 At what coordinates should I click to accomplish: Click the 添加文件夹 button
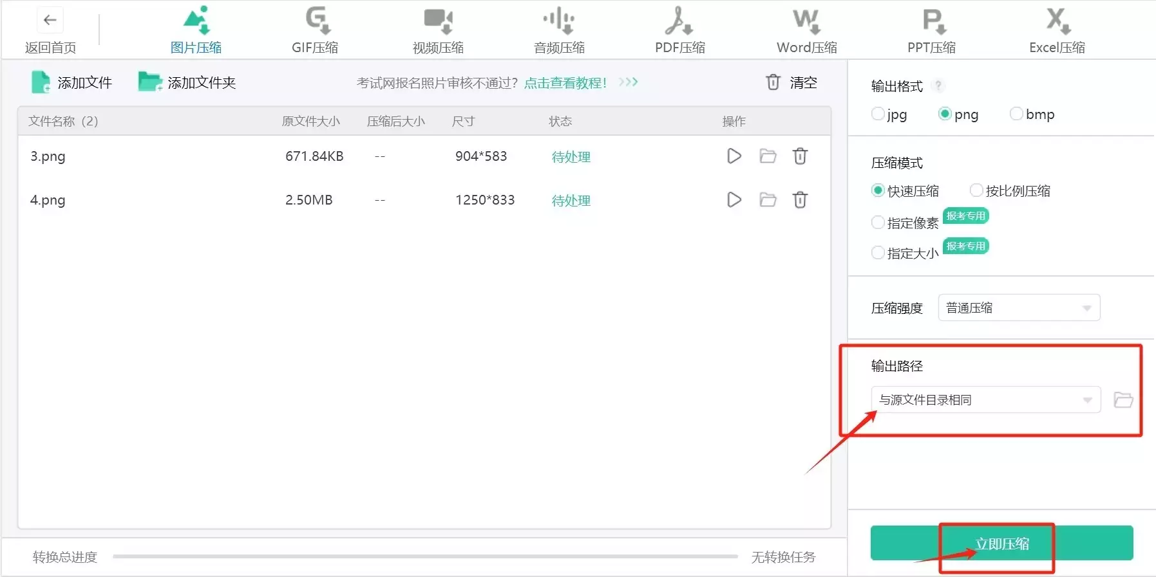[x=187, y=82]
